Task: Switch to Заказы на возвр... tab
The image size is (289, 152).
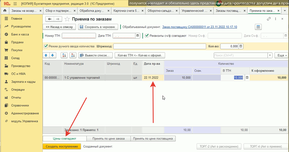Action: pyautogui.click(x=24, y=11)
